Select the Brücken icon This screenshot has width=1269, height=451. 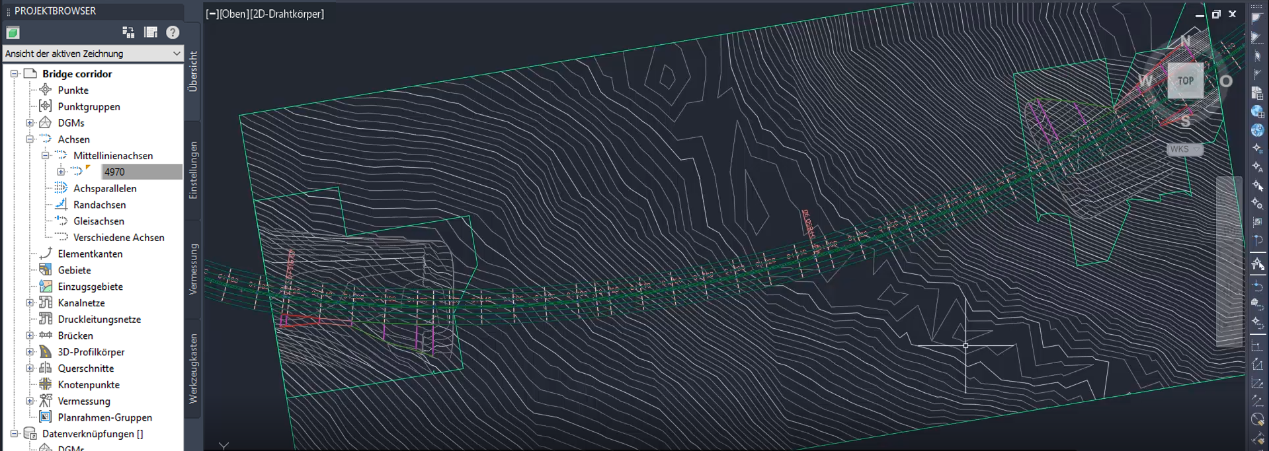tap(46, 335)
